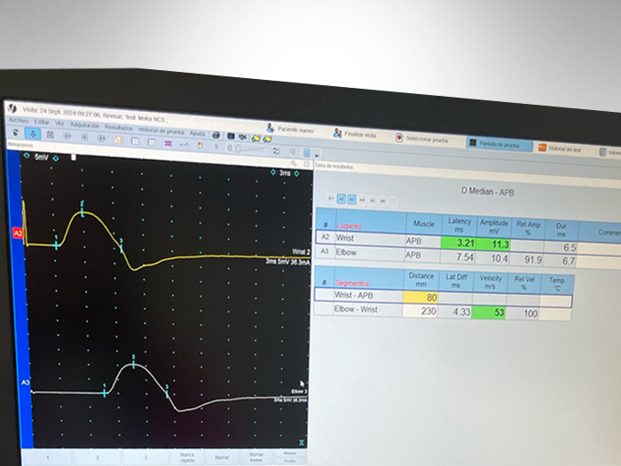The width and height of the screenshot is (621, 466).
Task: Click the body figure icon in toolbar
Action: (x=51, y=135)
